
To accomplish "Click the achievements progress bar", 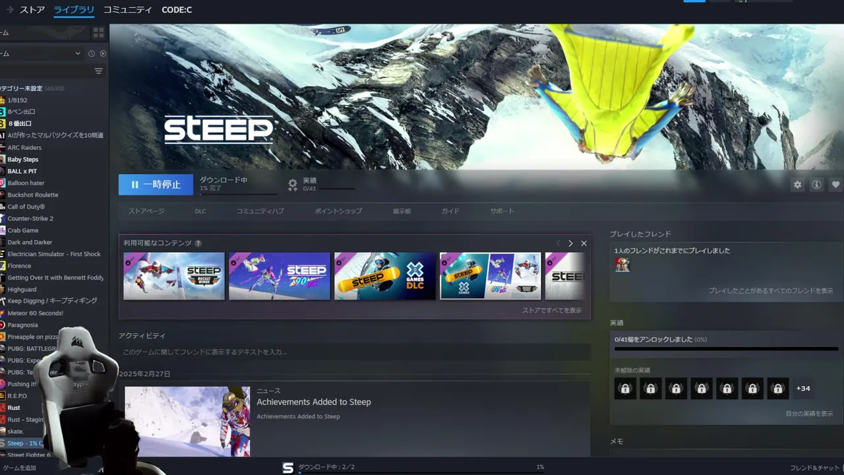I will pyautogui.click(x=727, y=348).
